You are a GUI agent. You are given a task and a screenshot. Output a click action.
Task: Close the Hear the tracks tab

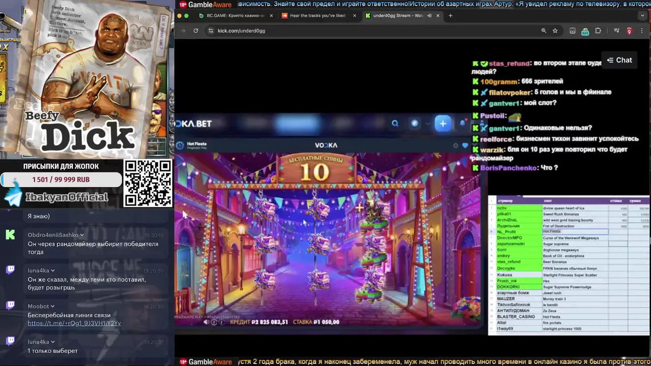354,16
